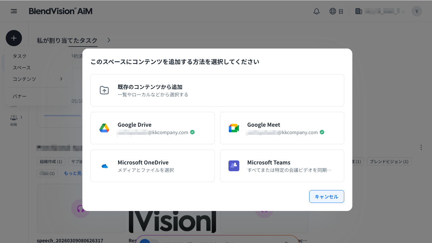This screenshot has height=243, width=432.
Task: Choose the Microsoft Teams option
Action: (282, 166)
